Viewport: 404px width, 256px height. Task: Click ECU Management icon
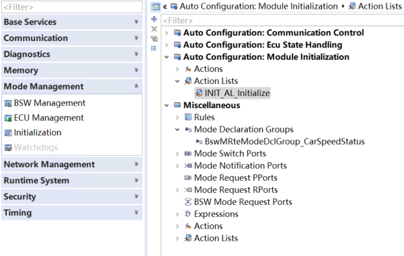pyautogui.click(x=8, y=118)
